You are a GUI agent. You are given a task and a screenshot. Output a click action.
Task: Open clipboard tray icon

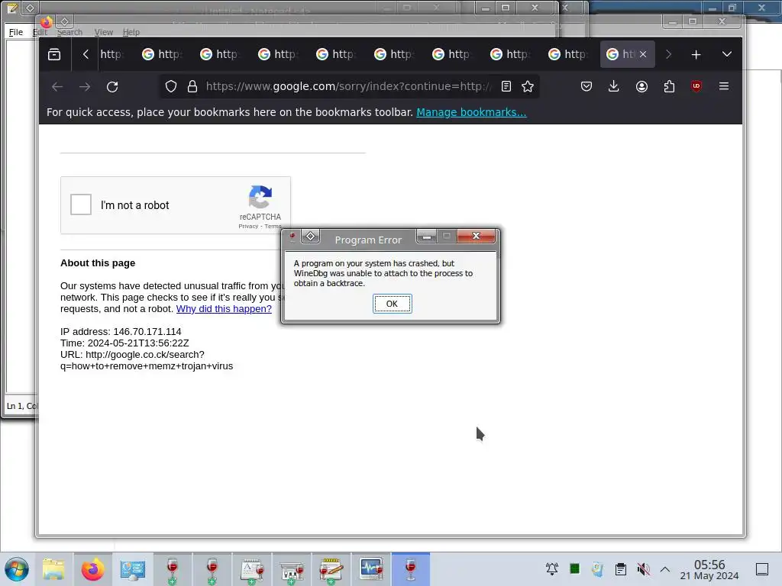pyautogui.click(x=620, y=569)
